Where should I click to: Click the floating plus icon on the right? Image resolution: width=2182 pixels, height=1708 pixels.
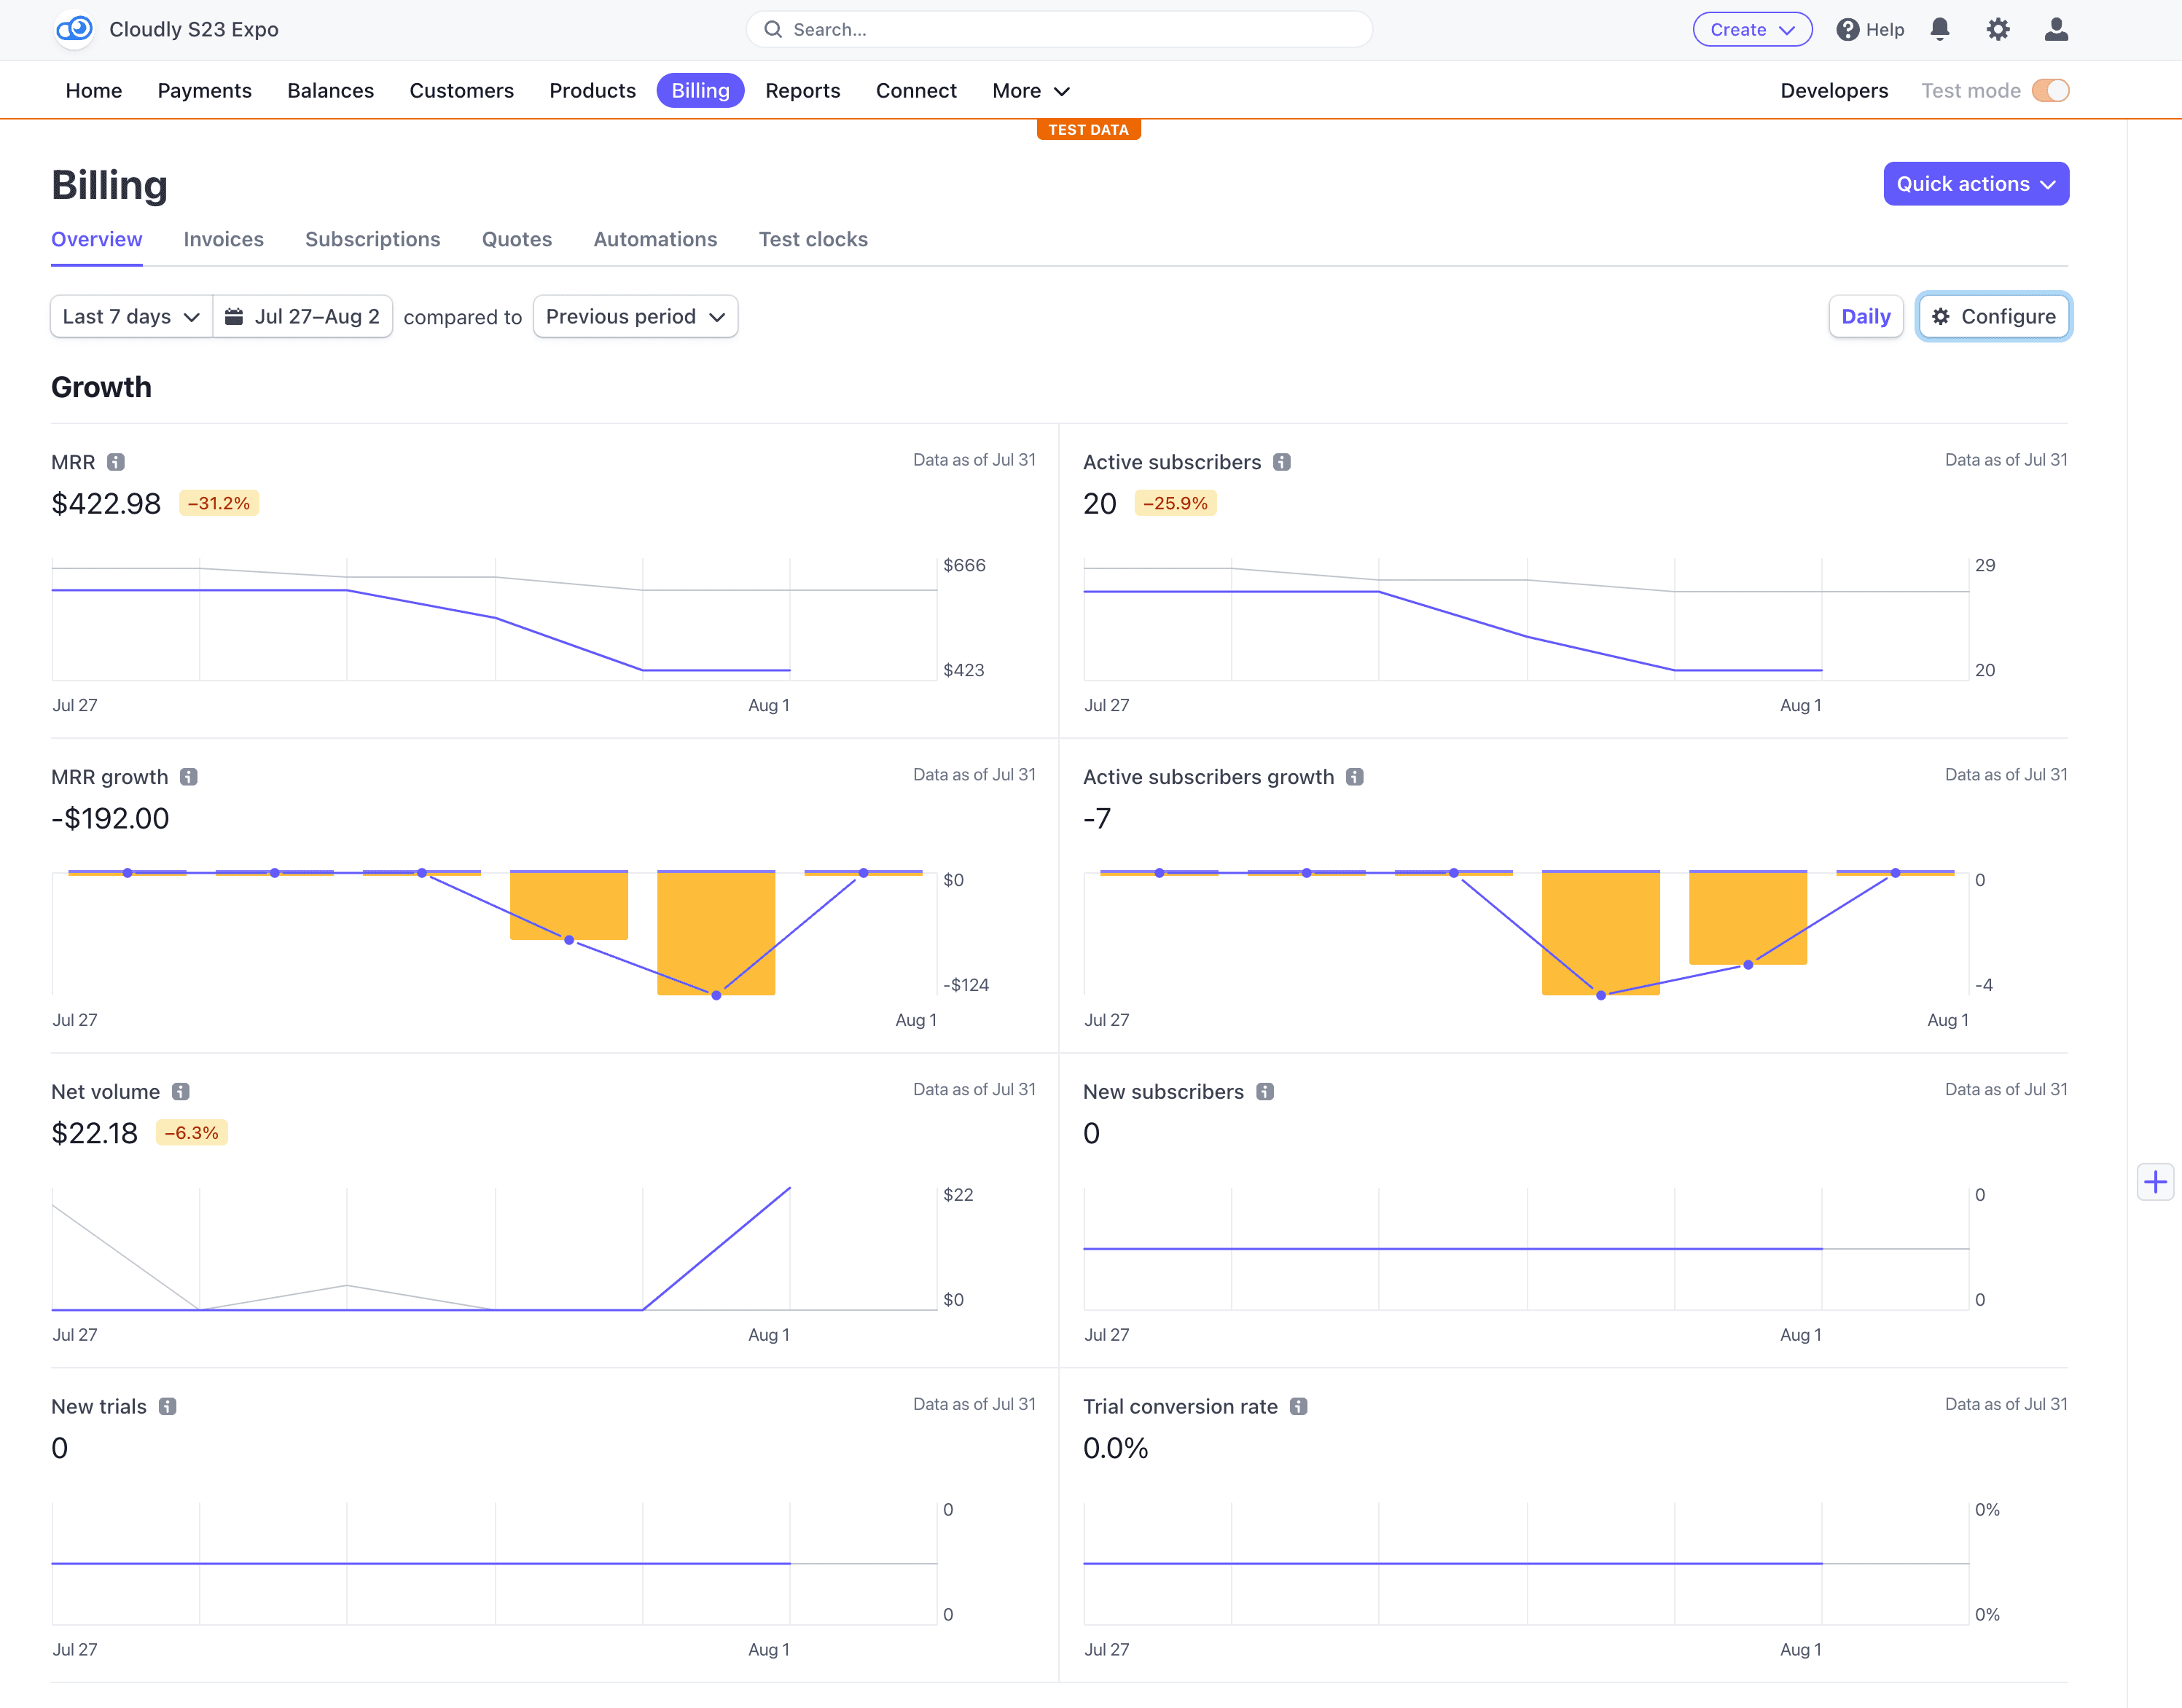click(2157, 1181)
